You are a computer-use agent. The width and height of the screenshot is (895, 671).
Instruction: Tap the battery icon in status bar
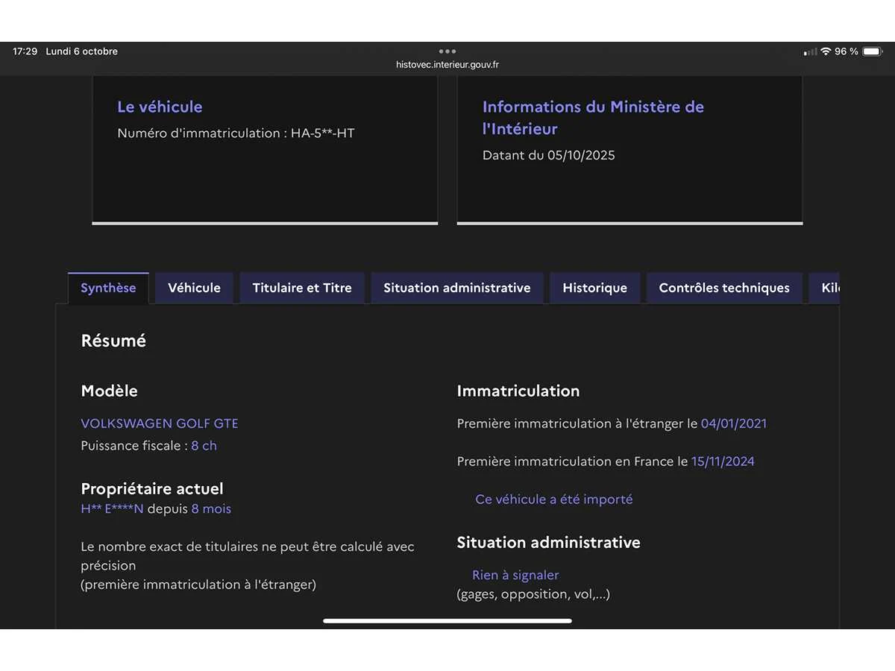tap(871, 51)
